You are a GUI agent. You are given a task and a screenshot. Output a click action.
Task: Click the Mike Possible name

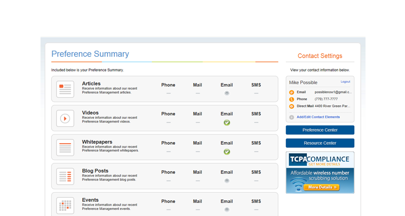click(303, 82)
